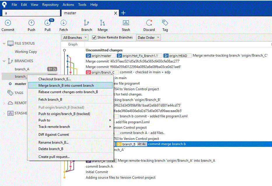Select Delete branch_B menu entry
272x186 pixels.
pyautogui.click(x=70, y=149)
